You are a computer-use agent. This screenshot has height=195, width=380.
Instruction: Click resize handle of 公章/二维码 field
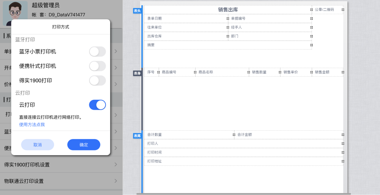pyautogui.click(x=343, y=10)
